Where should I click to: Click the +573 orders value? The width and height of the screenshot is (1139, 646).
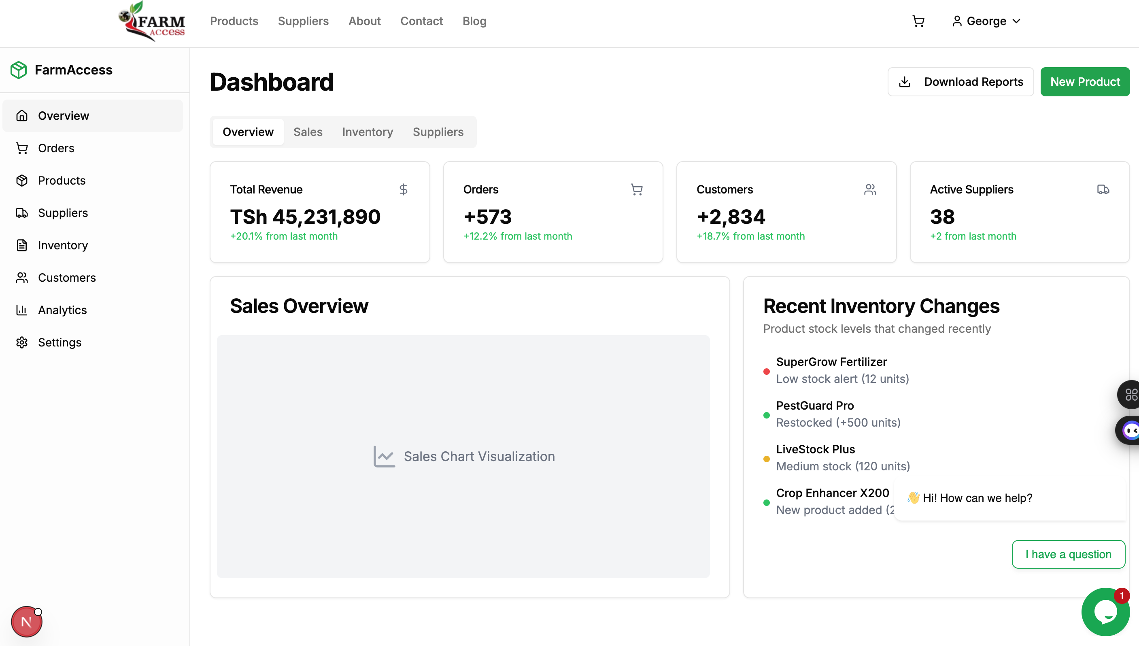tap(487, 217)
